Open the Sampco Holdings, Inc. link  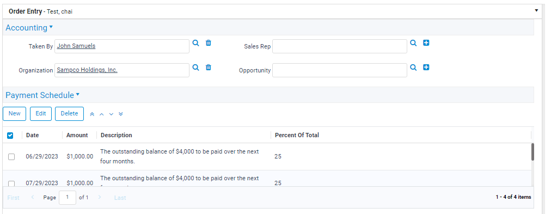(x=87, y=70)
